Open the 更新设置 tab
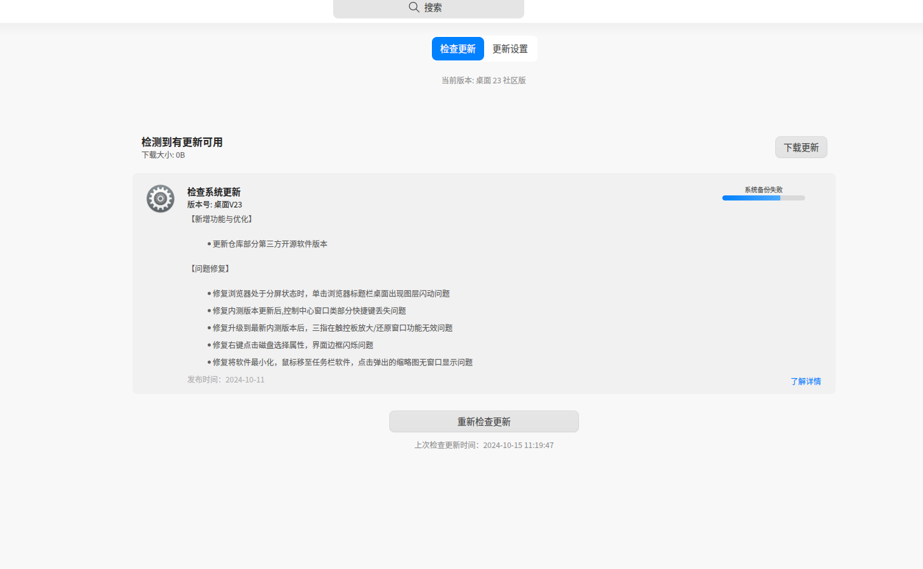 tap(510, 49)
